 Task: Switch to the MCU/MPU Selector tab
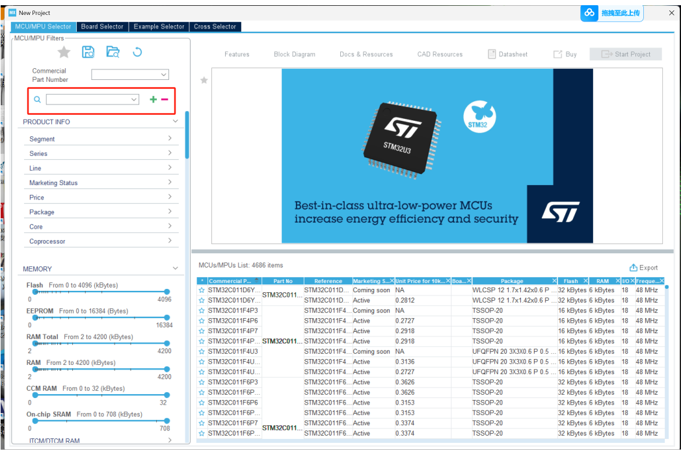(x=43, y=27)
